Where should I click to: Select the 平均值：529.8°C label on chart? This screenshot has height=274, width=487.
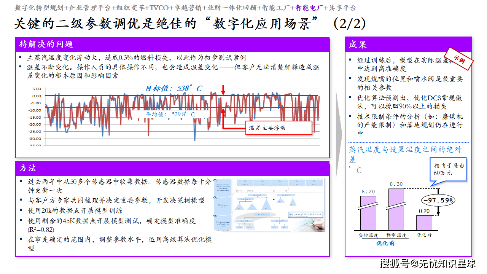pos(170,114)
